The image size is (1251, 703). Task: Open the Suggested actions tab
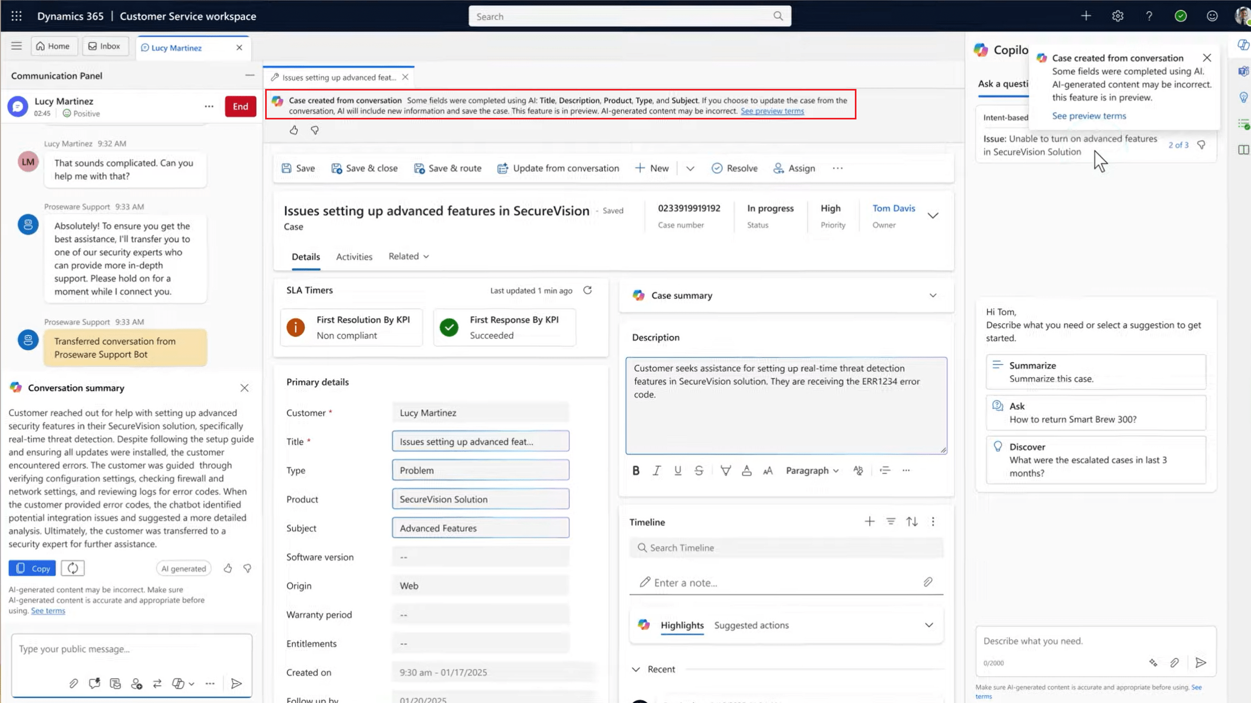[x=751, y=625]
